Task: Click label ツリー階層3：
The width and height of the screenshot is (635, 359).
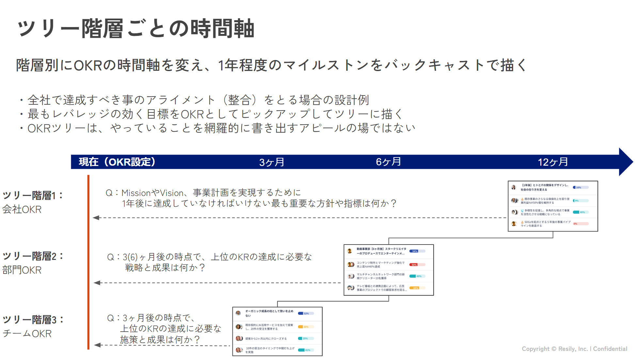Action: point(33,320)
